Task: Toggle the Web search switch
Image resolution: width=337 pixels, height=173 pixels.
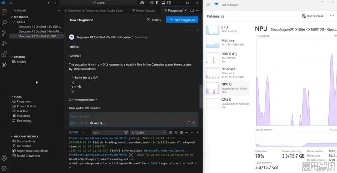Action: point(103,123)
